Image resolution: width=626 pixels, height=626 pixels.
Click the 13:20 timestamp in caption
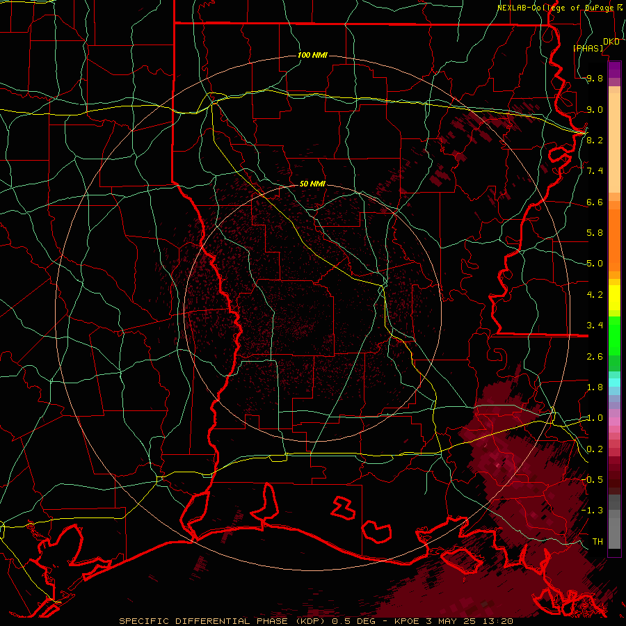tap(497, 621)
